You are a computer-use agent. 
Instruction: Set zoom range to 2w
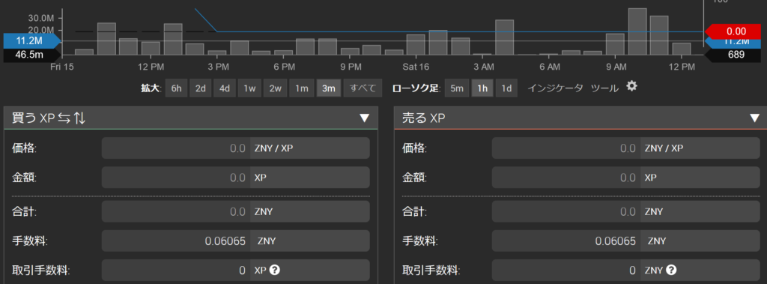276,88
